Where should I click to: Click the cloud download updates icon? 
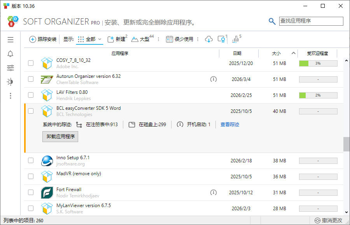click(209, 39)
